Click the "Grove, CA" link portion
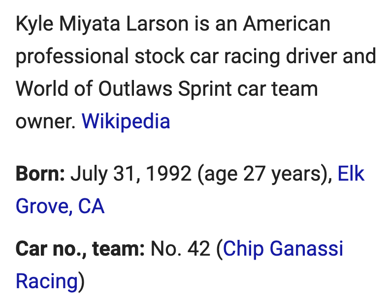 (x=60, y=206)
